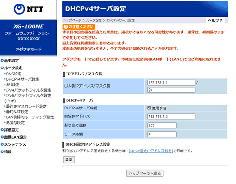Click the 開始IPアドレス input field

click(x=171, y=117)
